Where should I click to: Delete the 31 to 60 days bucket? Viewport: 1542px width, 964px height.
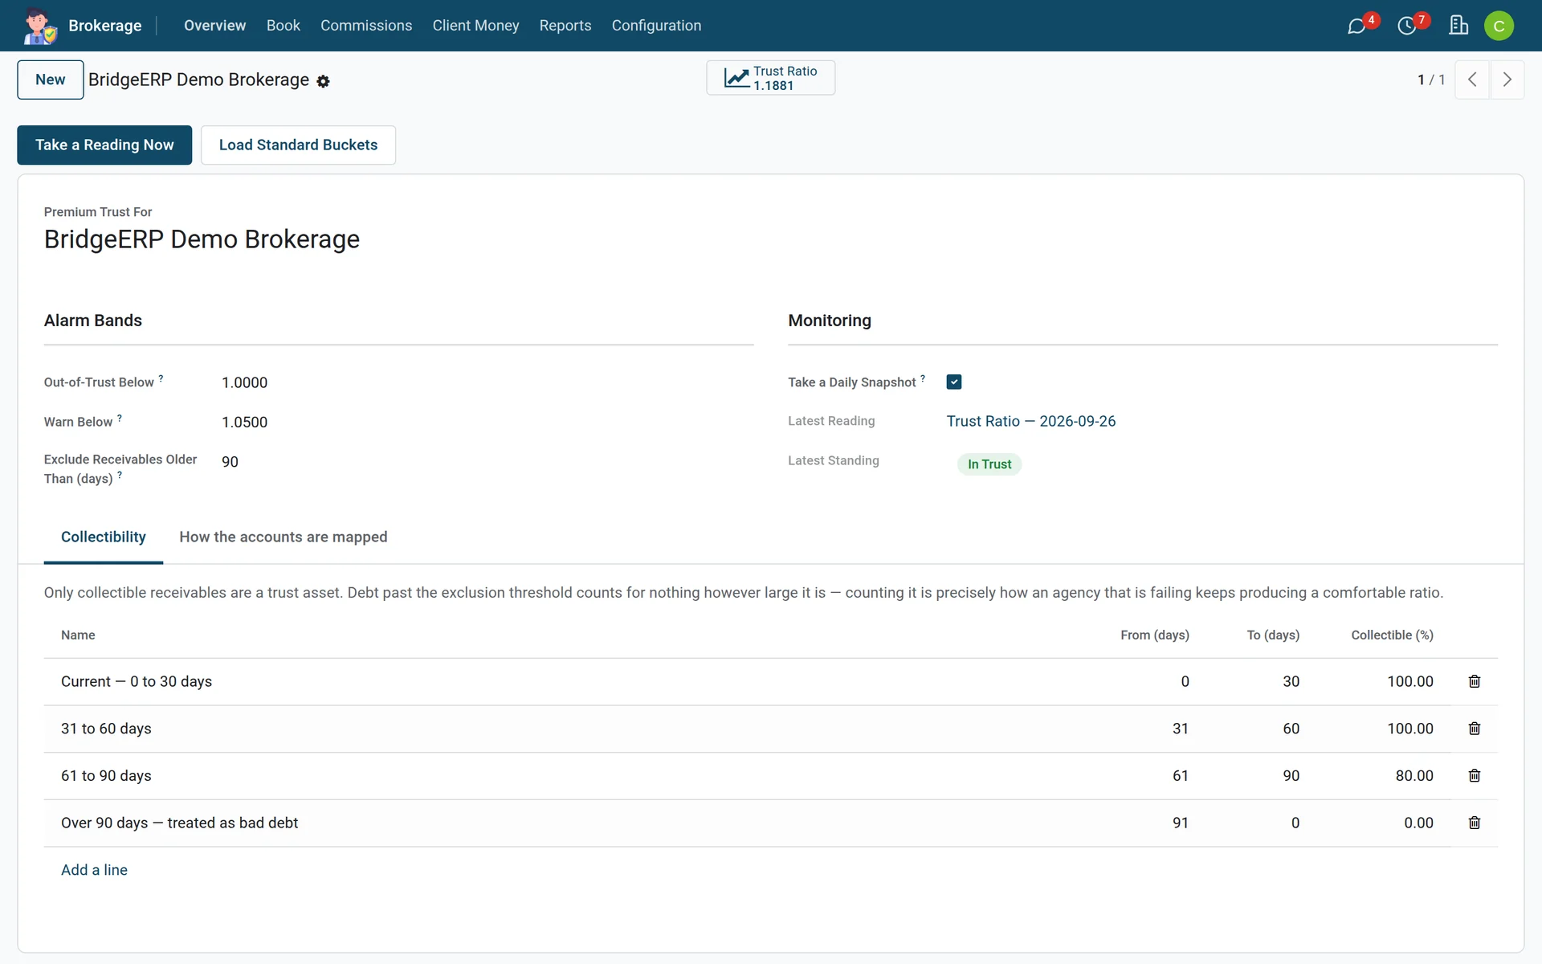1475,729
